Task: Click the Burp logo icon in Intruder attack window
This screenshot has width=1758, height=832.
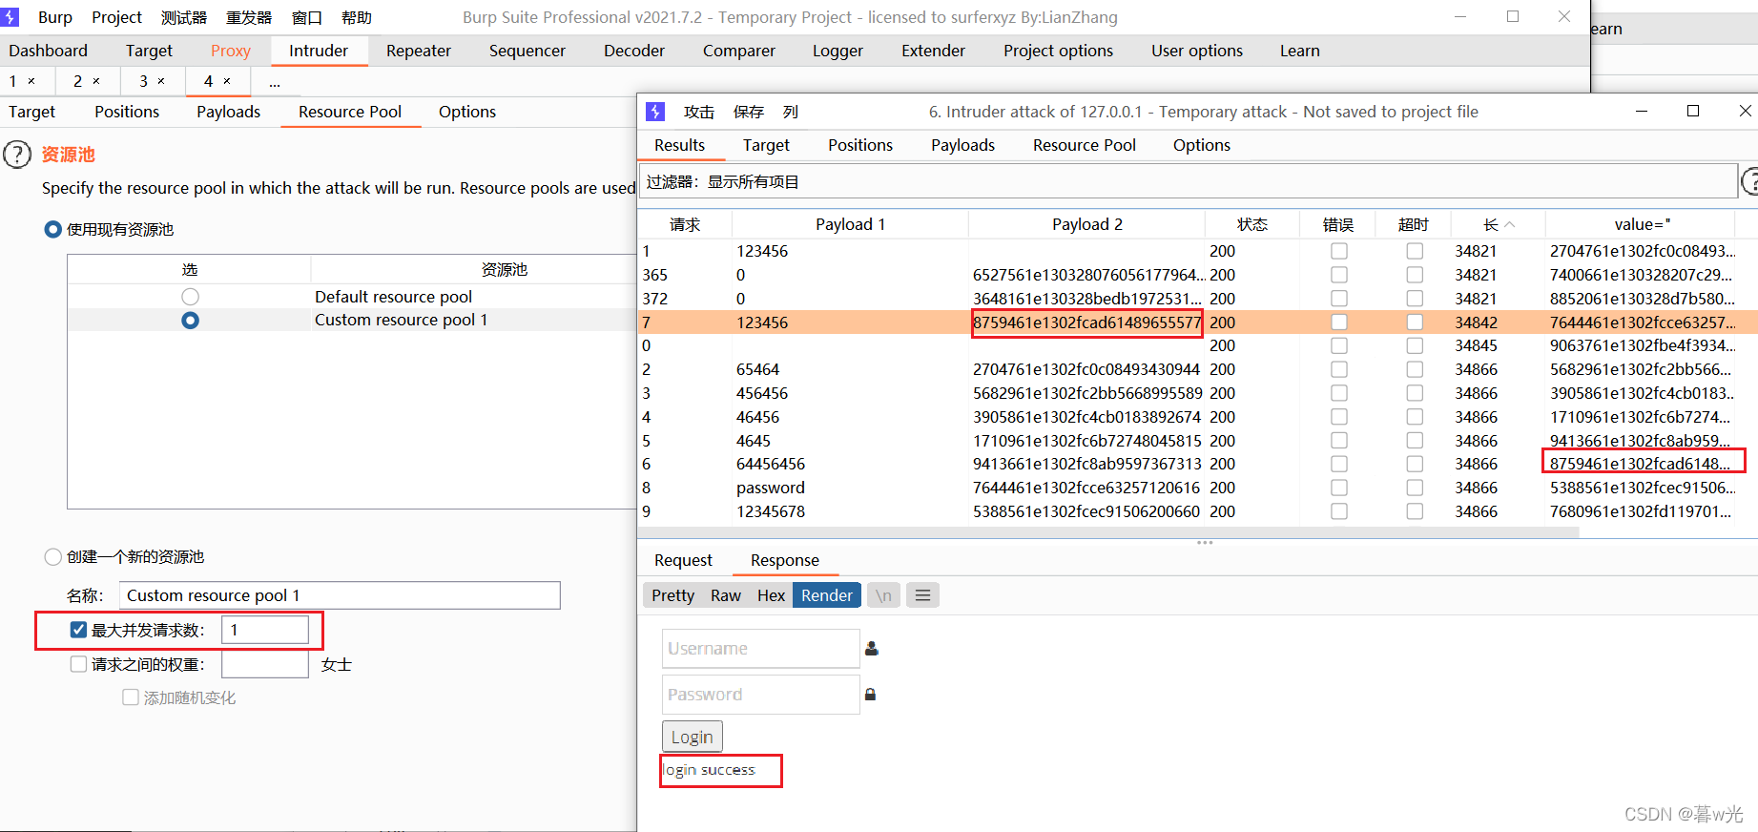Action: pos(655,112)
